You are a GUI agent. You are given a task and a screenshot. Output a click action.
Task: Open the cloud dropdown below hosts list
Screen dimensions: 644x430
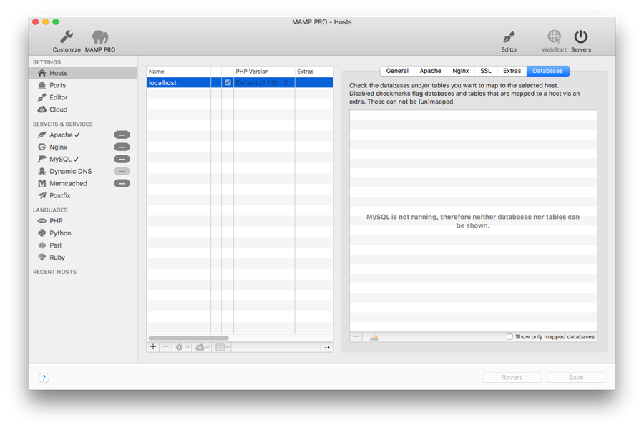click(203, 347)
